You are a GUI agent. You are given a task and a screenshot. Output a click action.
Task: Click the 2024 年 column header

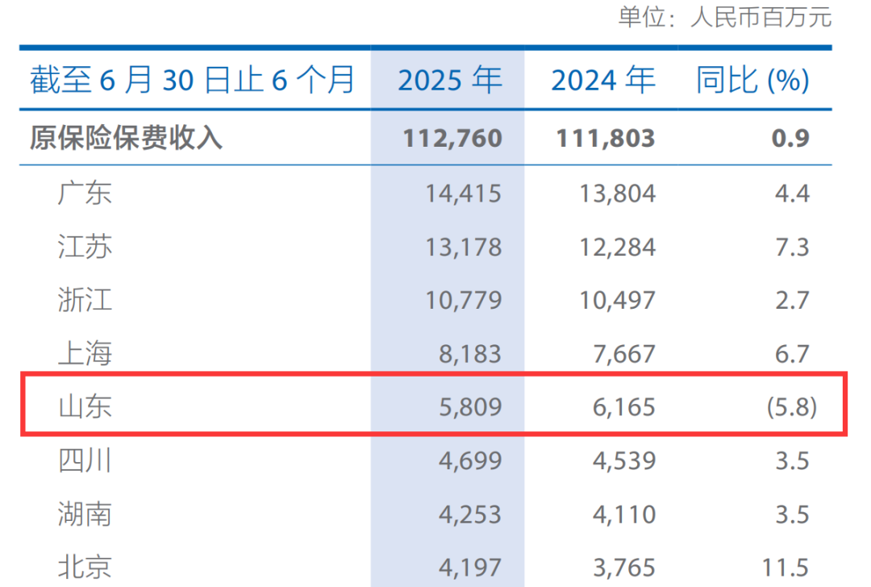tap(603, 79)
